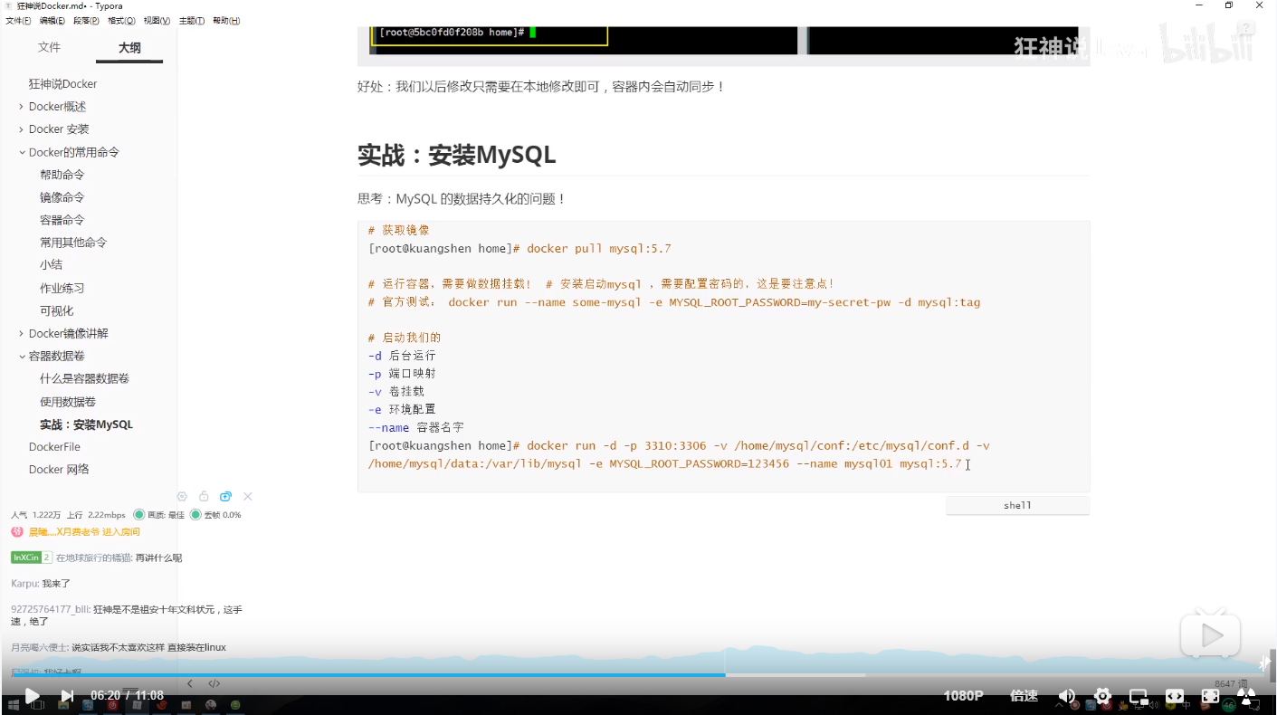Open the 帮助(H) menu
Screen dimensions: 1277x715
[226, 21]
